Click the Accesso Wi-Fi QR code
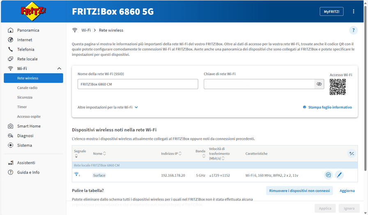The width and height of the screenshot is (368, 215). (338, 87)
